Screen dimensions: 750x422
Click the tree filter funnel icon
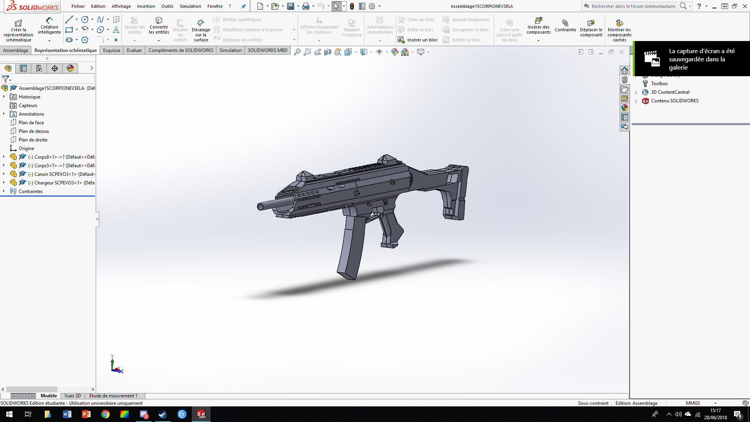6,79
